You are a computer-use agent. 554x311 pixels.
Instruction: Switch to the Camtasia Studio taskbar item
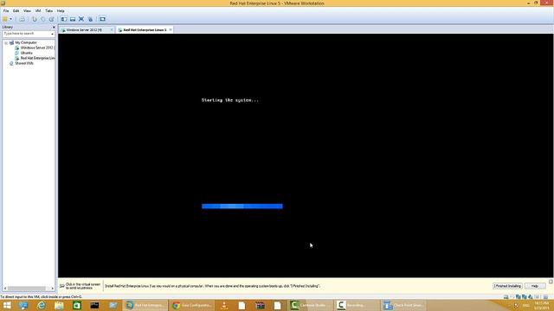click(310, 305)
